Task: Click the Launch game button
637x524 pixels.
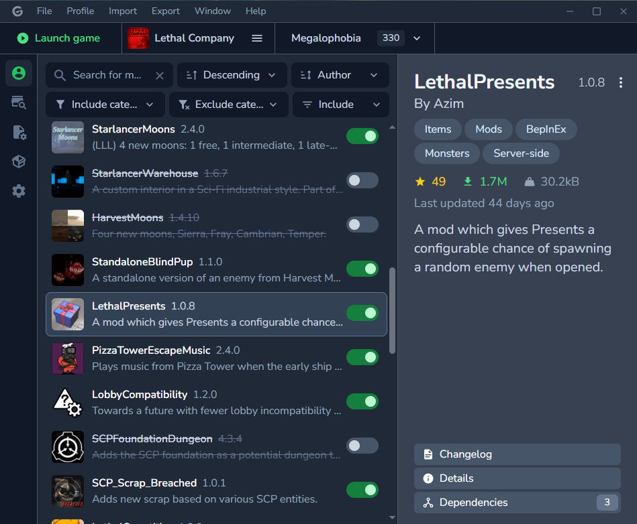Action: [x=60, y=38]
